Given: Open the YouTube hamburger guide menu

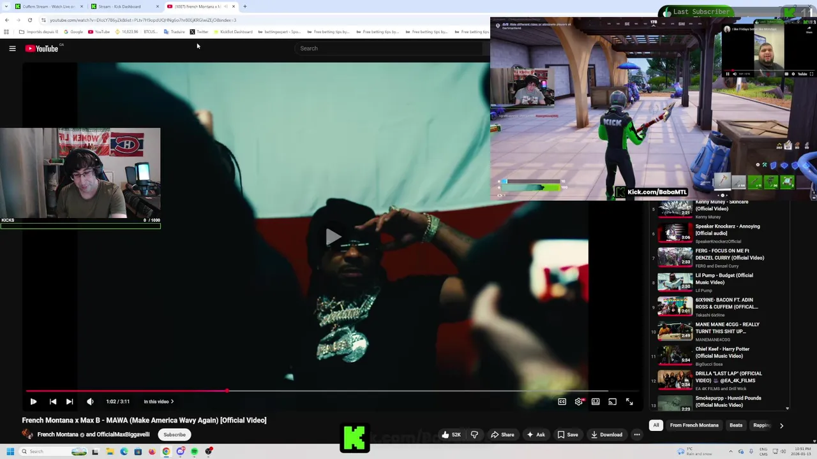Looking at the screenshot, I should 12,48.
